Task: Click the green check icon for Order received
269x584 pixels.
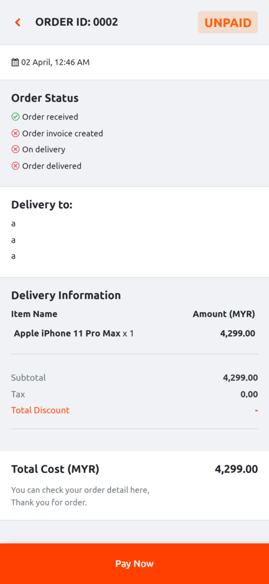Action: tap(15, 117)
